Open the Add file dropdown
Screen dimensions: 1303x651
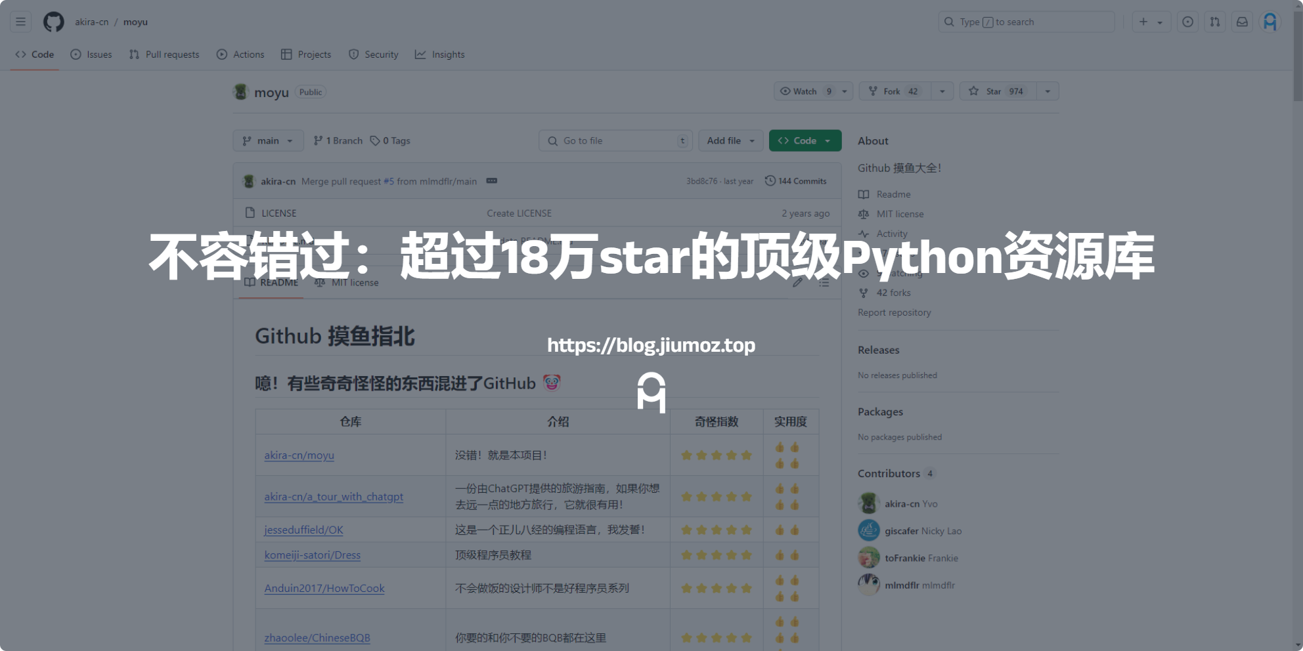[x=730, y=140]
